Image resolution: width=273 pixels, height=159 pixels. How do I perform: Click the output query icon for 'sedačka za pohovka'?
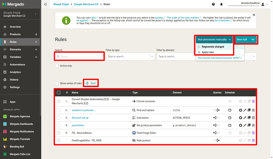click(x=218, y=110)
